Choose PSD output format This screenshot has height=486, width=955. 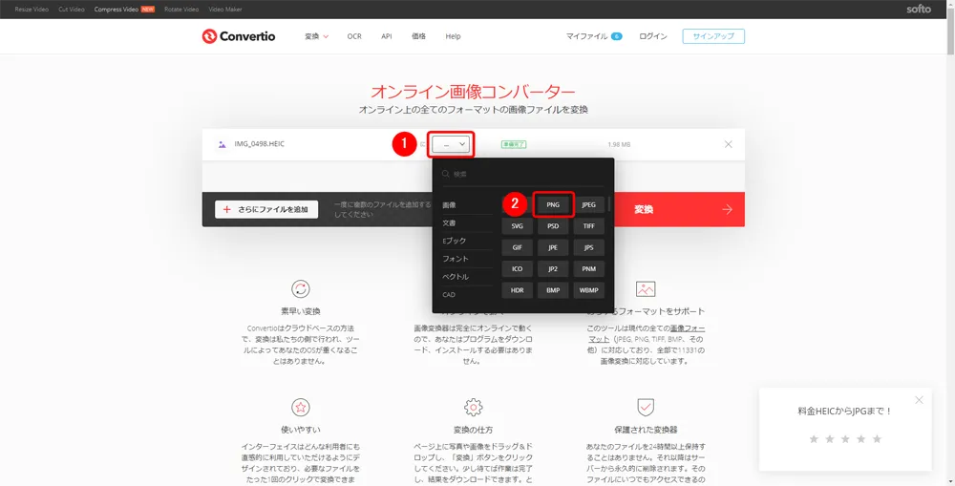pos(553,226)
